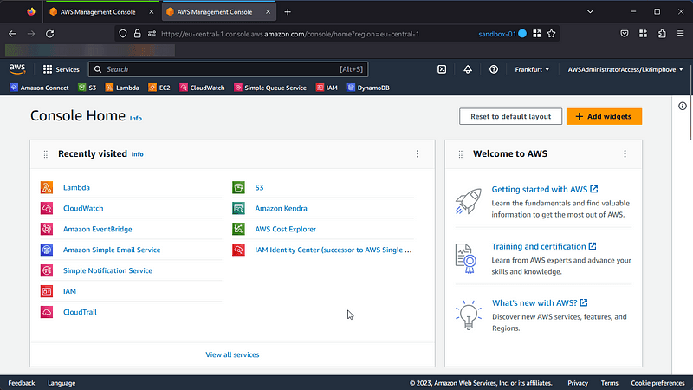The image size is (693, 390).
Task: Click the AWS Cost Explorer icon
Action: point(239,229)
